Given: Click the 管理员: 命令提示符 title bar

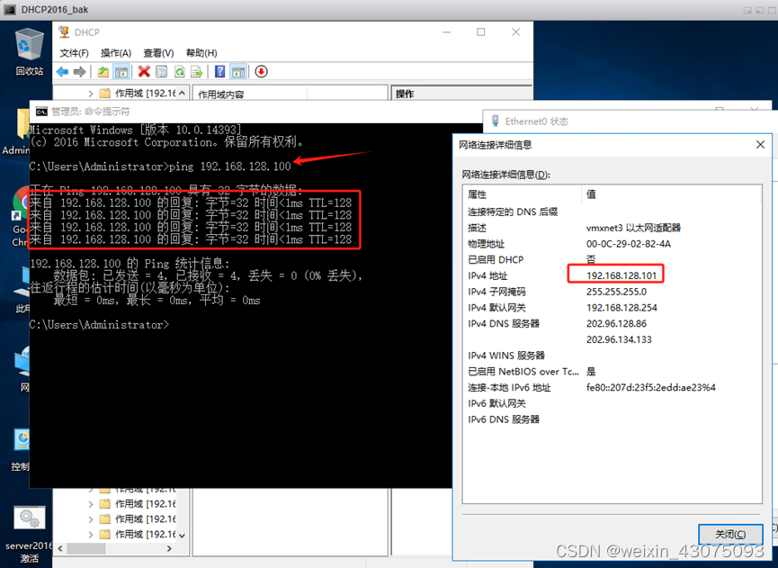Looking at the screenshot, I should (x=255, y=112).
